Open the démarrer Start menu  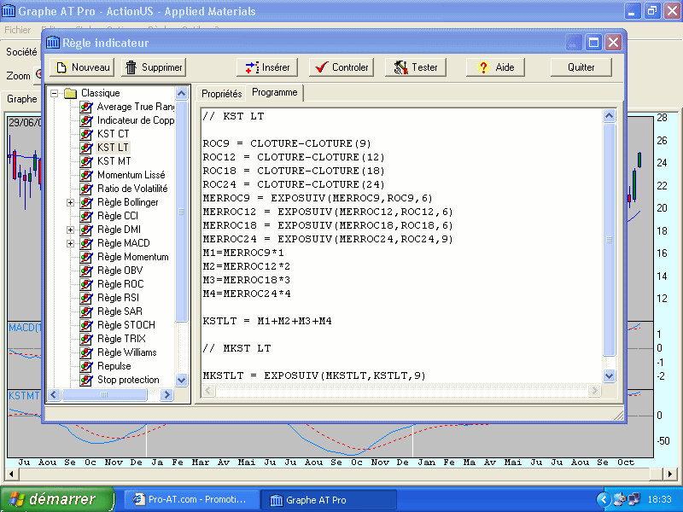point(57,499)
